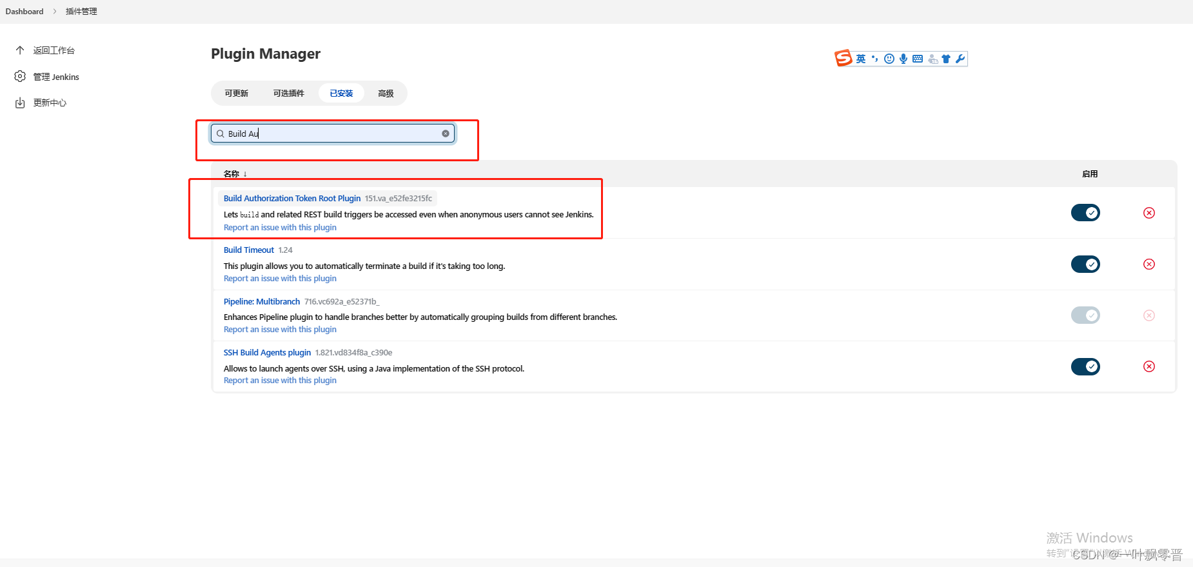Switch input language via the 英 icon
Viewport: 1193px width, 567px height.
pos(861,59)
